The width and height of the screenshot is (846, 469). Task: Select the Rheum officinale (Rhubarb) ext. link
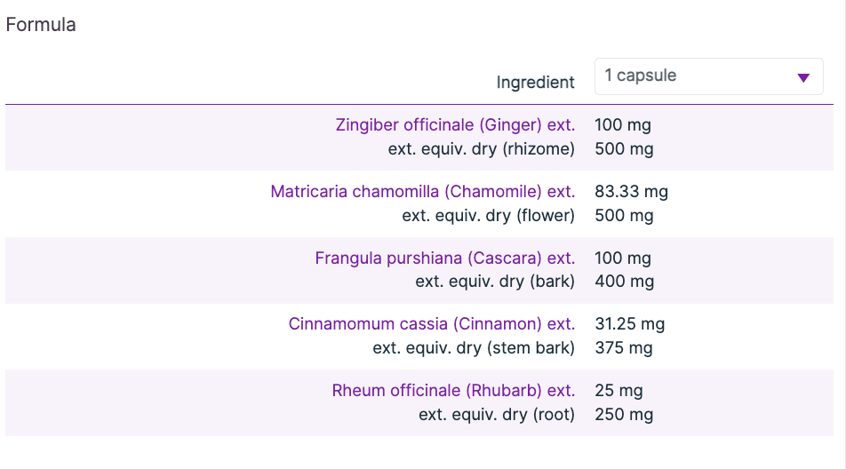[453, 391]
